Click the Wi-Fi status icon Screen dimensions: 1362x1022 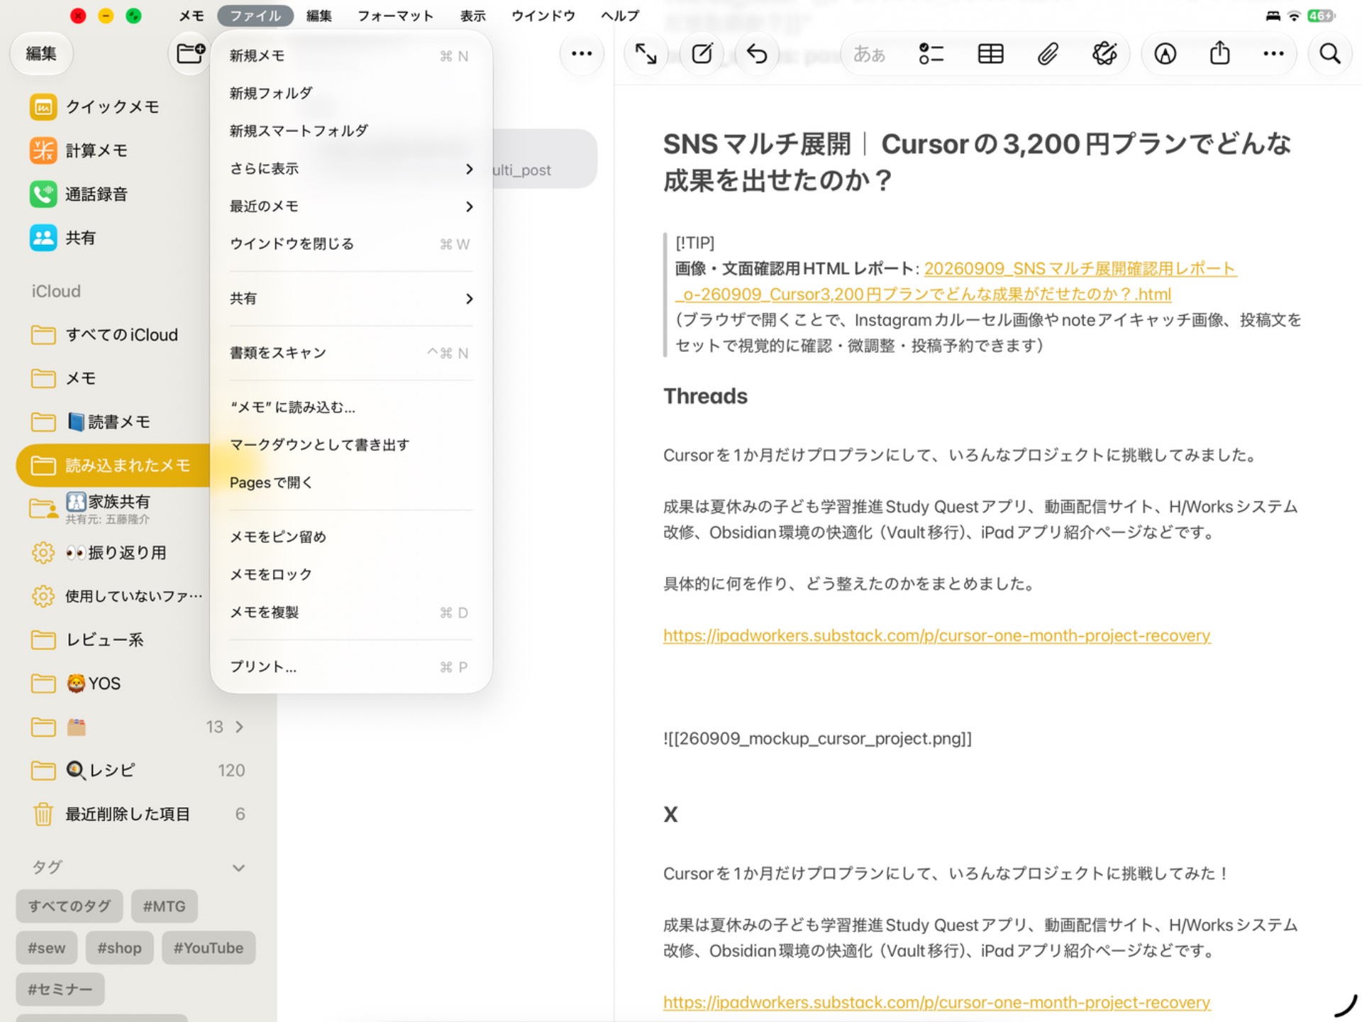point(1294,16)
